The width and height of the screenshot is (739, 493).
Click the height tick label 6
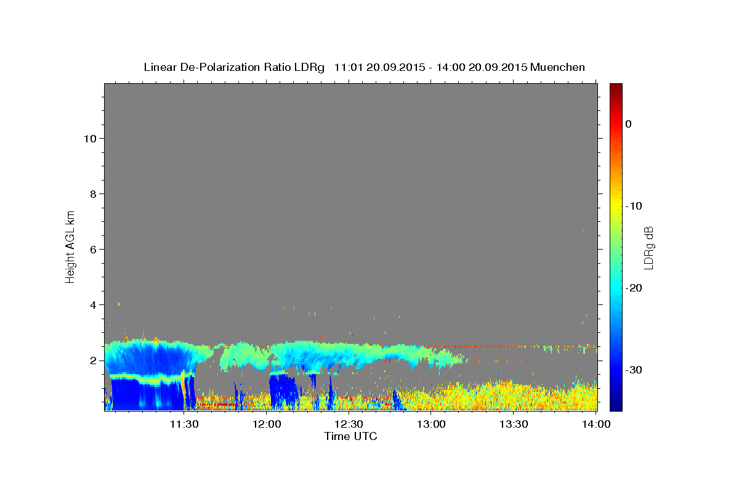(x=93, y=249)
